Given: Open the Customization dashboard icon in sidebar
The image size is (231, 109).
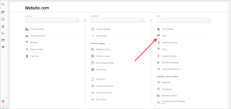Looking at the screenshot, I should [3, 12].
